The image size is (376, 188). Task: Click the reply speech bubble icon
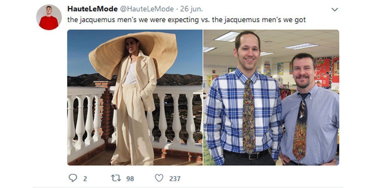tap(73, 178)
